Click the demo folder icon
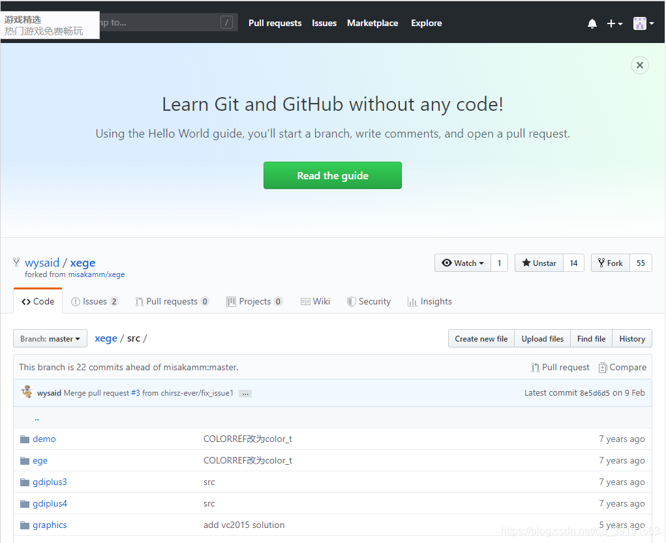Screen dimensions: 666x543 pos(25,439)
